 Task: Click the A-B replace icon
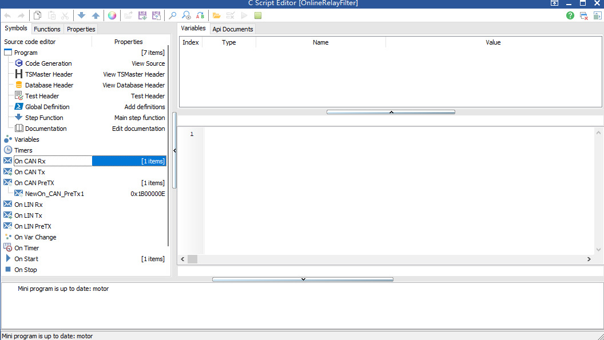[x=200, y=15]
